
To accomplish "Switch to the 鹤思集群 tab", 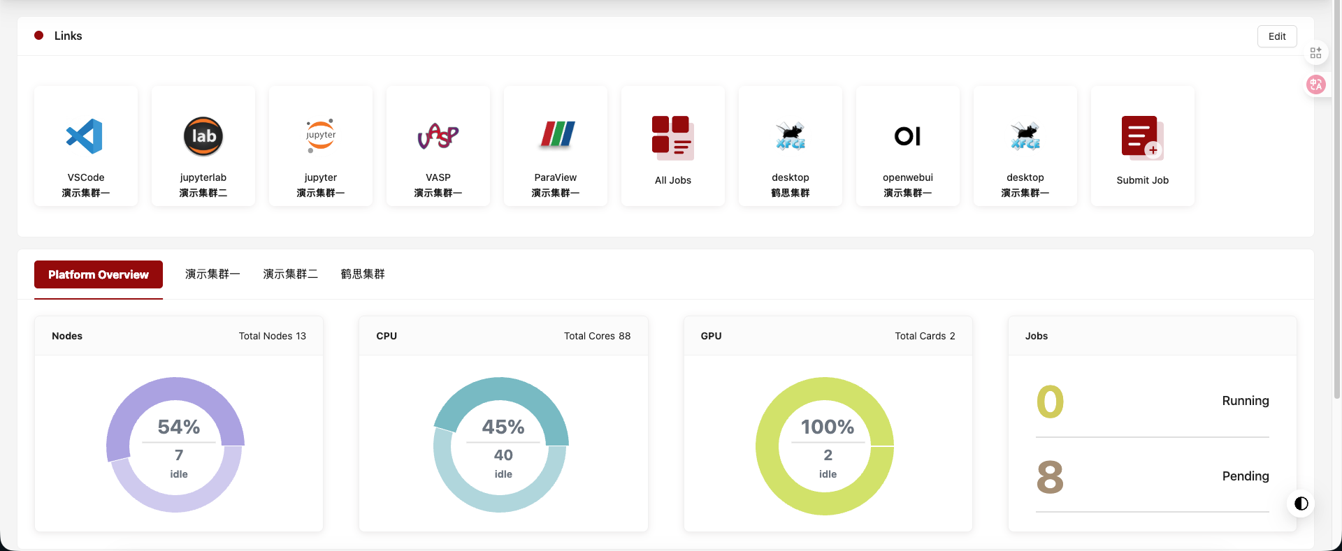I will pos(363,274).
